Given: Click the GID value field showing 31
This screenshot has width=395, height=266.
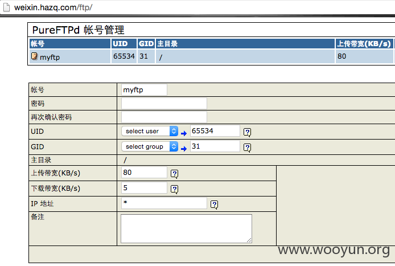Looking at the screenshot, I should [215, 146].
